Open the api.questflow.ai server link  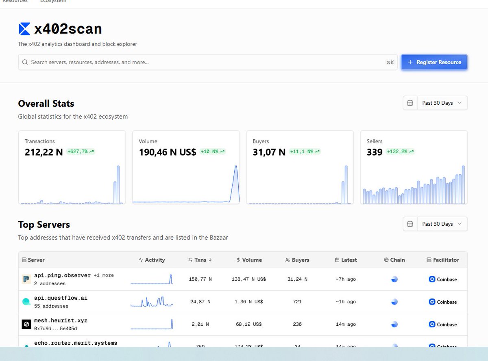pos(61,298)
